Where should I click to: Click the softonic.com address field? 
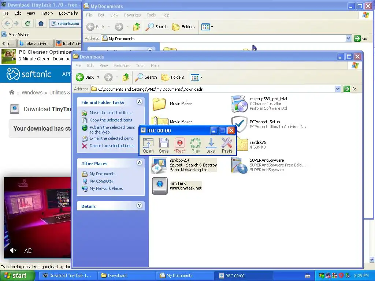click(65, 23)
